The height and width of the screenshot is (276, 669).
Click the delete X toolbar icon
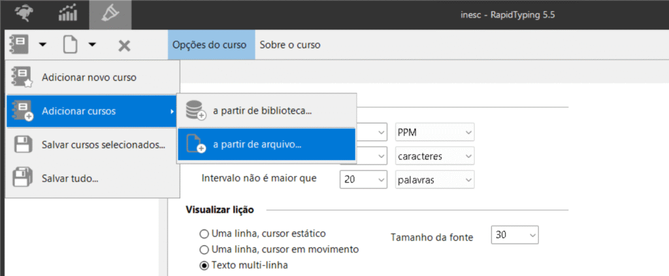[x=124, y=45]
